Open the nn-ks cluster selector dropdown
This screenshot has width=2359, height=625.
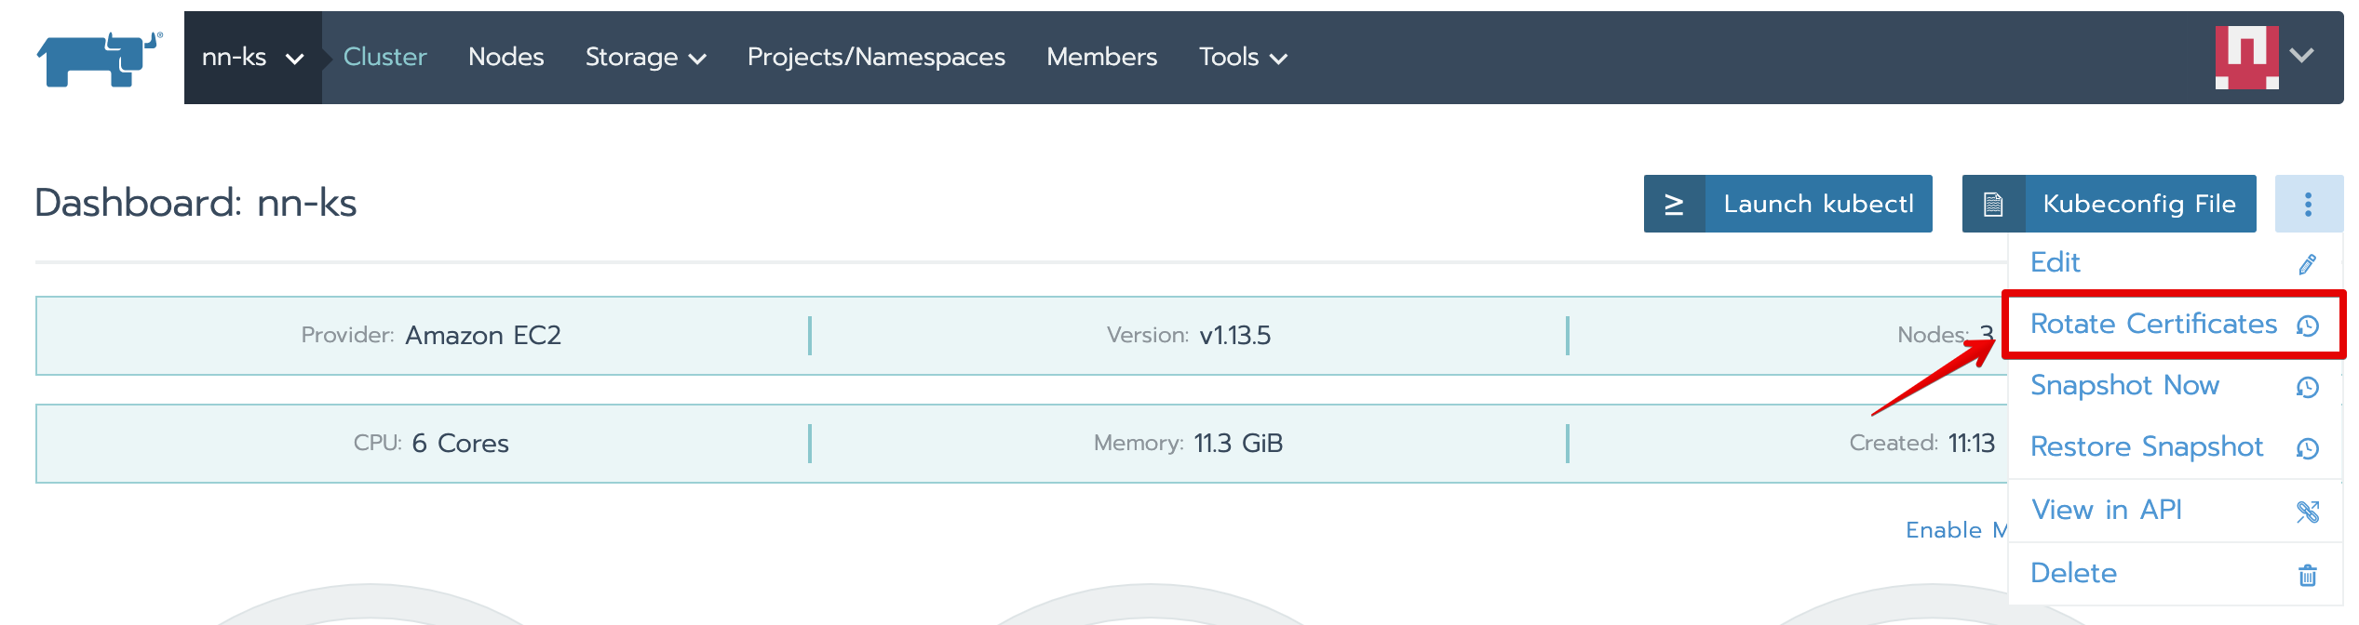point(252,58)
